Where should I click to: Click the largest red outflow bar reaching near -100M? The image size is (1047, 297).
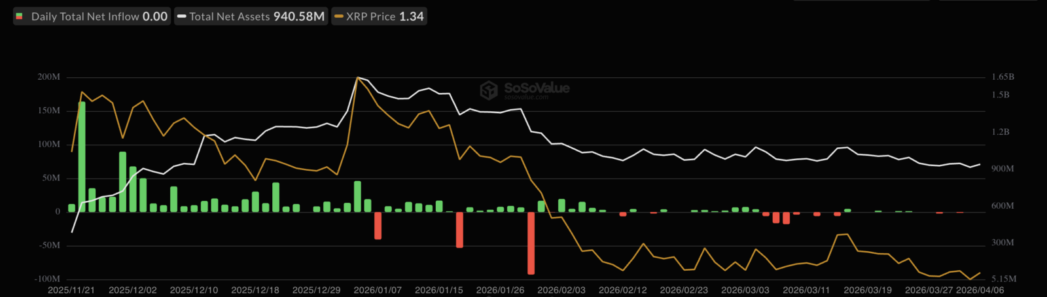point(531,243)
